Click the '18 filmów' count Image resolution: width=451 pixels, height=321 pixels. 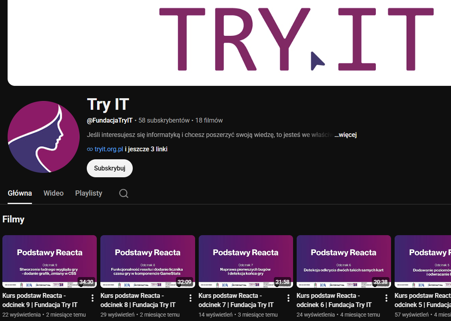[x=209, y=121]
